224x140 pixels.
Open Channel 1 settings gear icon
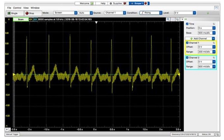pyautogui.click(x=214, y=43)
